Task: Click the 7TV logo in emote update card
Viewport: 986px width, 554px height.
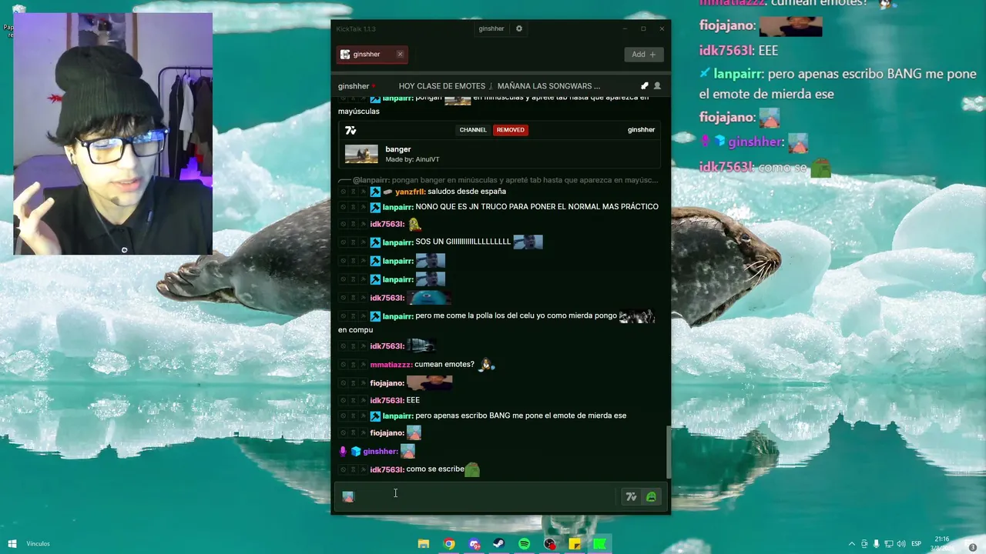Action: [x=350, y=130]
